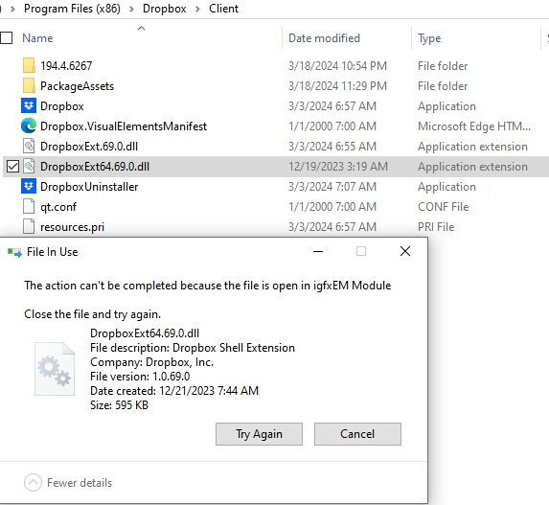Click the Cancel button

[357, 434]
